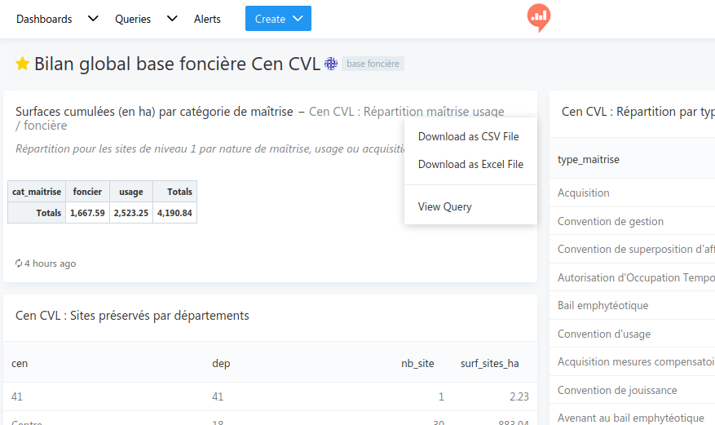The width and height of the screenshot is (715, 425).
Task: Click the "base foncière" tag
Action: tap(373, 64)
